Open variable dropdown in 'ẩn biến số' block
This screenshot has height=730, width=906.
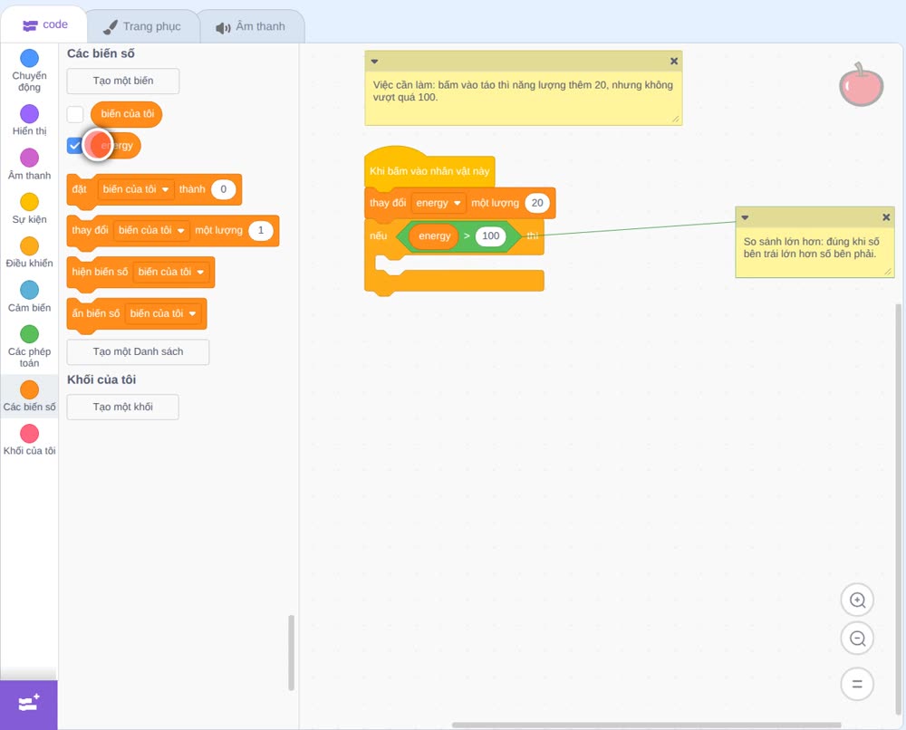(x=163, y=313)
